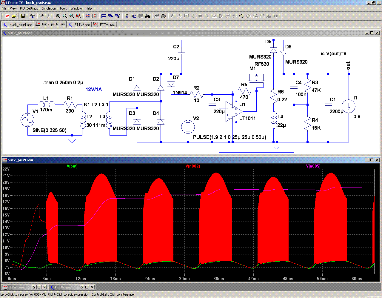The width and height of the screenshot is (382, 298).
Task: Click the New Schematic toolbar icon
Action: point(7,16)
